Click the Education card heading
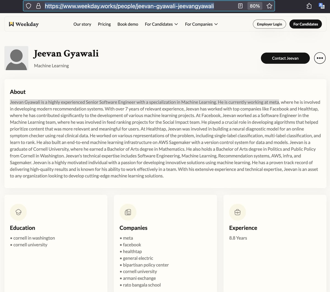Image resolution: width=330 pixels, height=292 pixels. coord(23,228)
